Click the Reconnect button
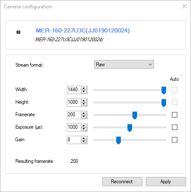This screenshot has width=191, height=192. point(122,182)
